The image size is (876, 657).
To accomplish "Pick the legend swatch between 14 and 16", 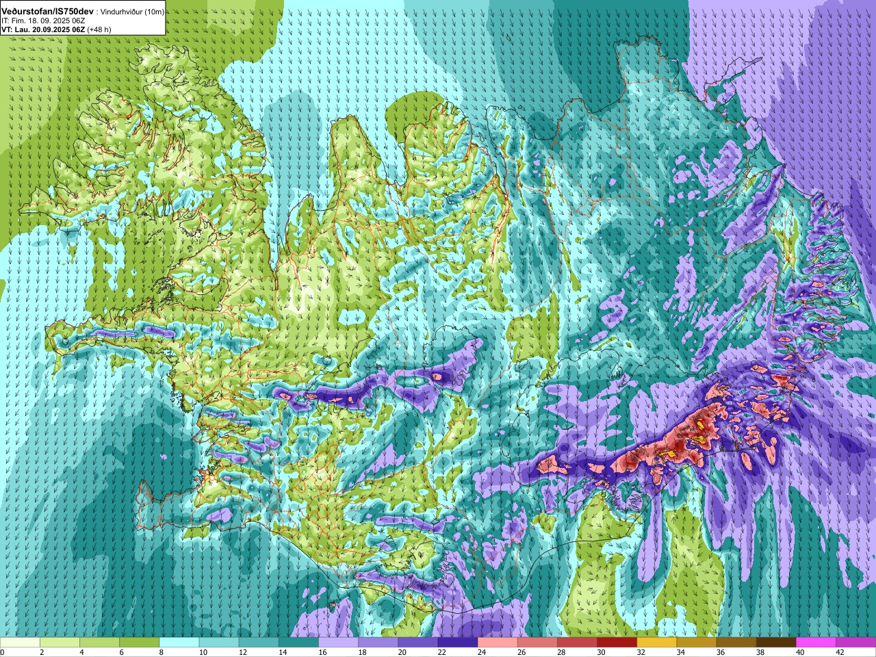I will point(298,643).
